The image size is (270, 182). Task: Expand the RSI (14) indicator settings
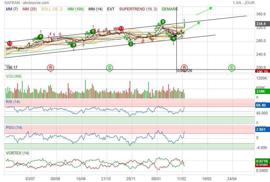(13, 102)
